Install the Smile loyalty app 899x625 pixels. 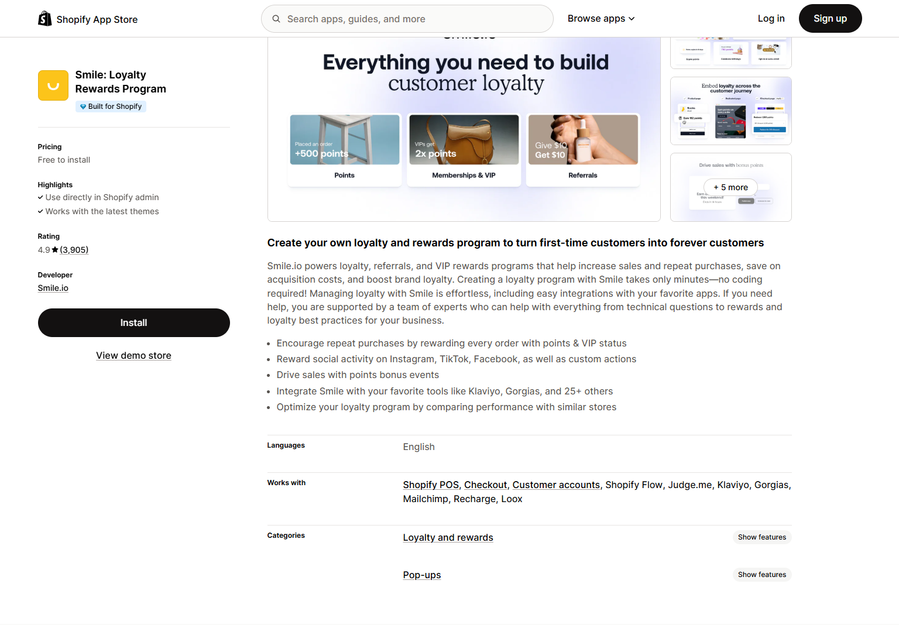pyautogui.click(x=133, y=322)
